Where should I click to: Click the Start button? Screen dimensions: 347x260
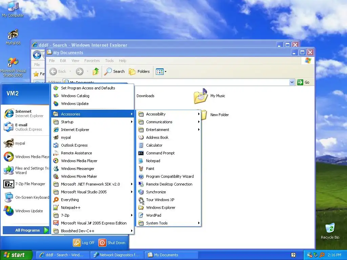click(x=16, y=255)
